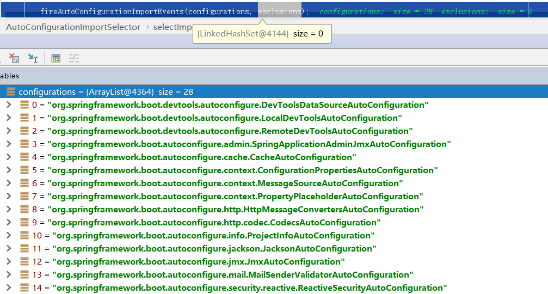This screenshot has width=548, height=294.
Task: Expand entry 13 MailSenderValidatorAutoConfiguration
Action: pyautogui.click(x=9, y=274)
